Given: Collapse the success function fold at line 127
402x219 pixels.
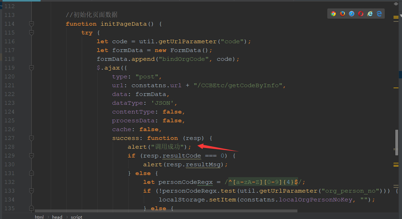Looking at the screenshot, I should [x=32, y=138].
